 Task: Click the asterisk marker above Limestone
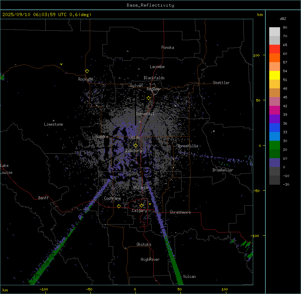coord(53,121)
